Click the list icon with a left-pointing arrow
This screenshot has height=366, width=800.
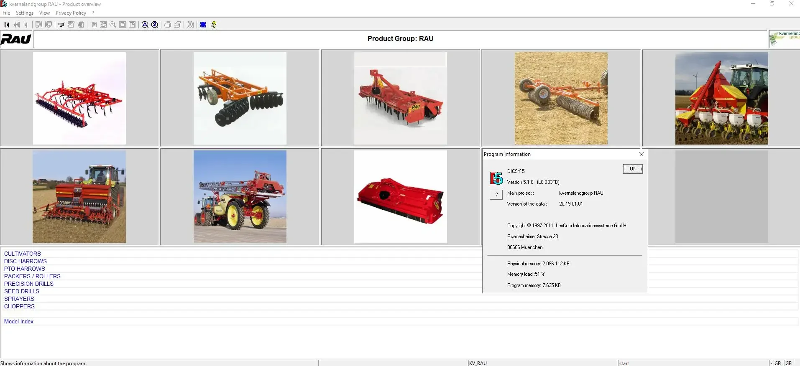[39, 25]
